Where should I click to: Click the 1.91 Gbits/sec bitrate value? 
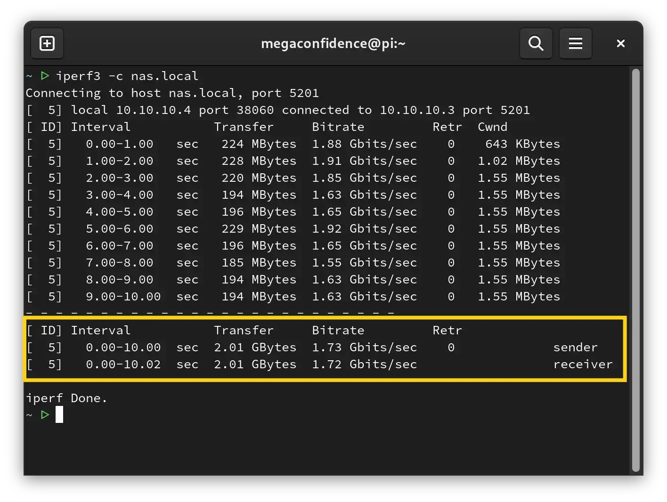point(365,161)
